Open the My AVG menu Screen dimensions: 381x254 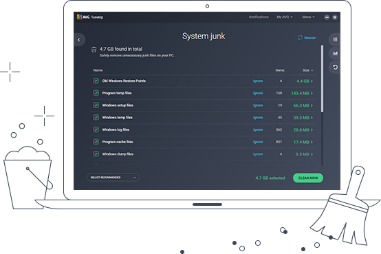click(285, 17)
